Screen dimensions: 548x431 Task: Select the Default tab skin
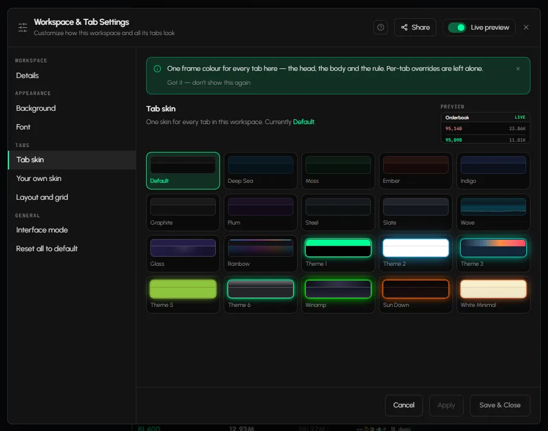tap(183, 171)
